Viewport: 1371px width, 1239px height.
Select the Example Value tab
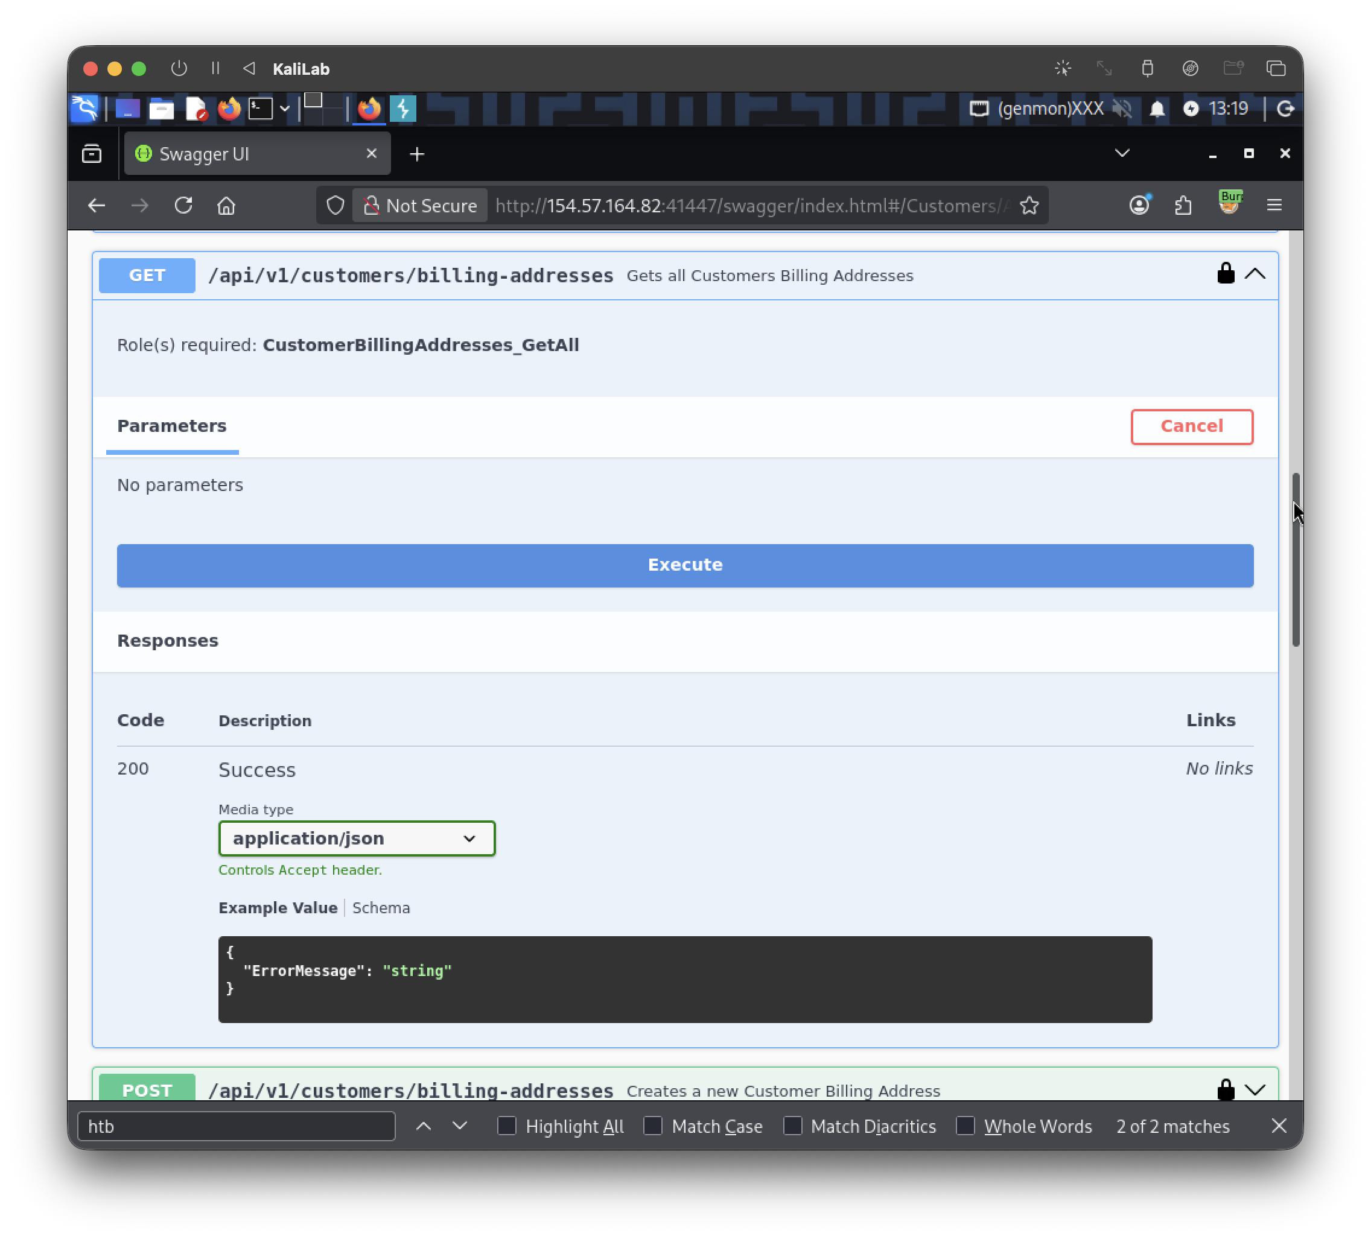click(x=278, y=907)
